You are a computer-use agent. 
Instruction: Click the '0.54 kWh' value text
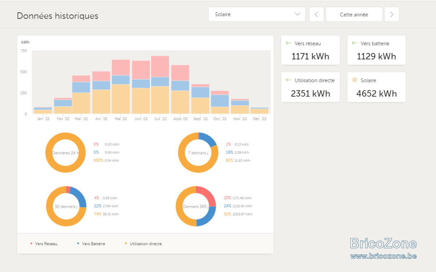(112, 161)
